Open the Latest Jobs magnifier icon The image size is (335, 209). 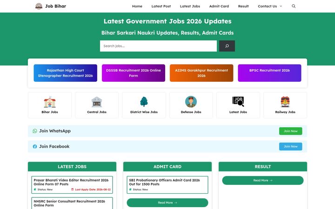tap(238, 102)
